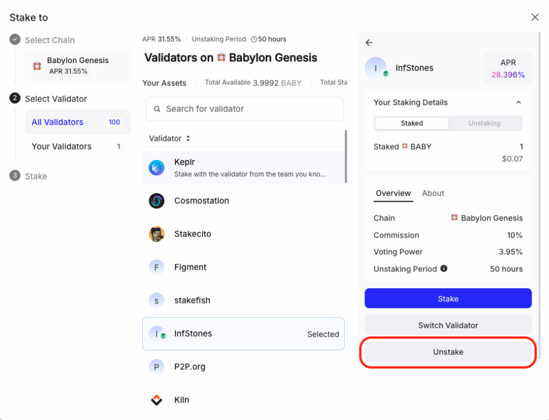Open the Overview tab
Screen dimensions: 549x420
click(393, 193)
